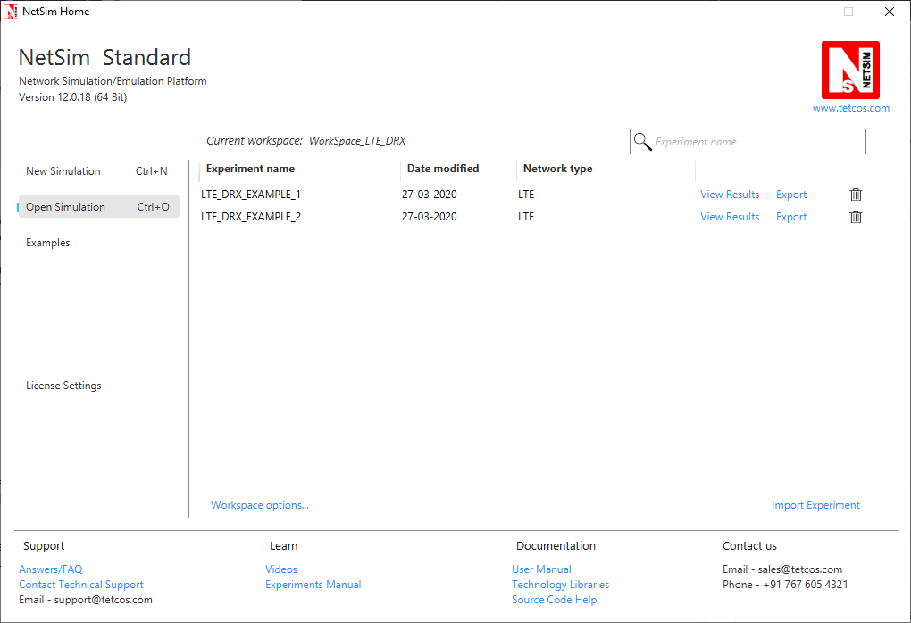View Results for LTE_DRX_EXAMPLE_2
Screen dimensions: 911x623
point(729,217)
